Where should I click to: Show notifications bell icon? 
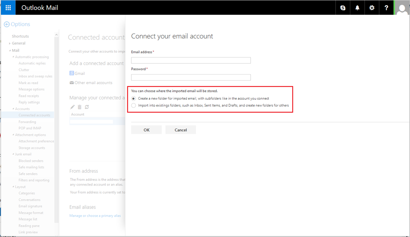pos(357,8)
